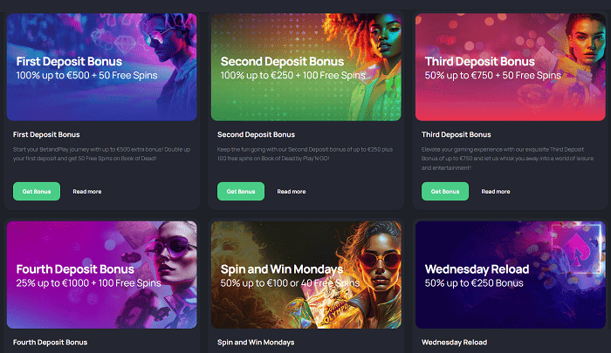Select the Third Deposit Bonus banner image
Image resolution: width=611 pixels, height=353 pixels.
510,67
